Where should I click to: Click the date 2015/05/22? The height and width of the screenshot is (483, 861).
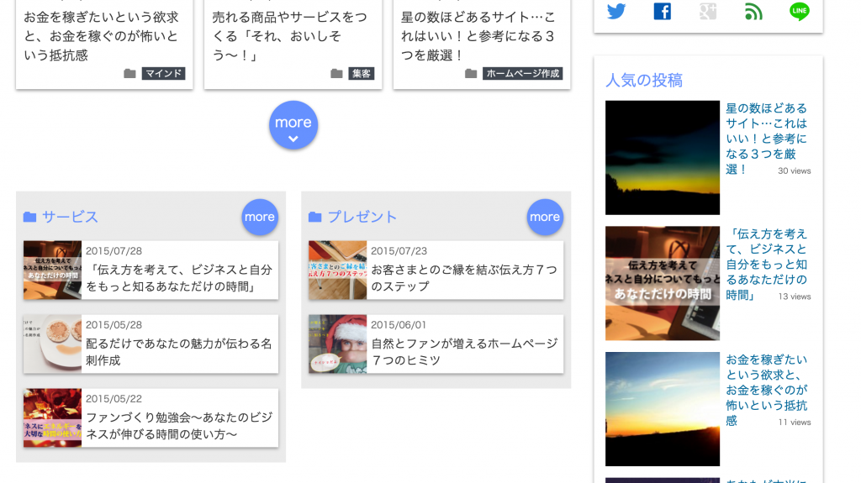click(x=114, y=398)
